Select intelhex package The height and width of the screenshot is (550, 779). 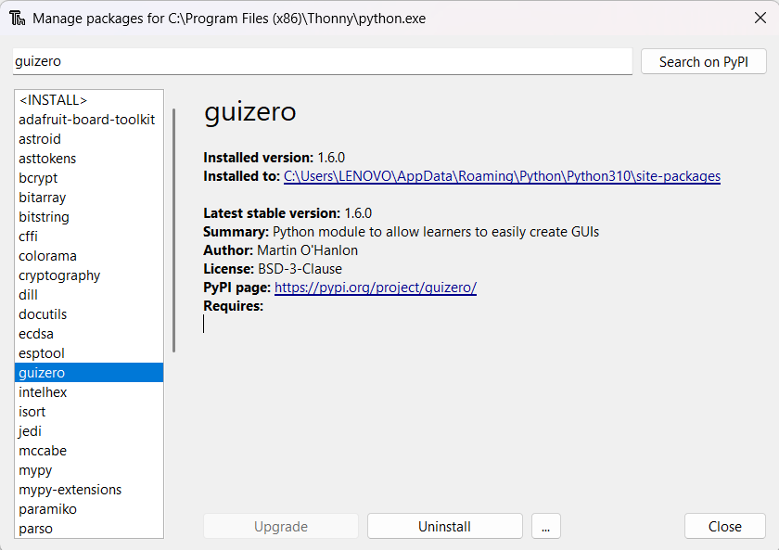(x=89, y=392)
